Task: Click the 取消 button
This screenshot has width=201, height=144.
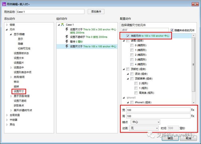Action: coord(188,138)
